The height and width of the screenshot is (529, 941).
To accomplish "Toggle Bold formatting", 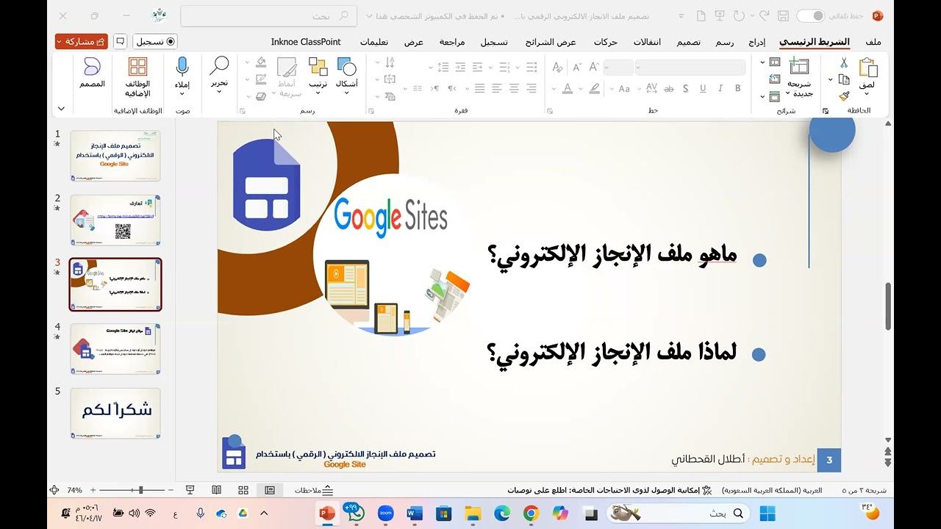I will pos(738,88).
